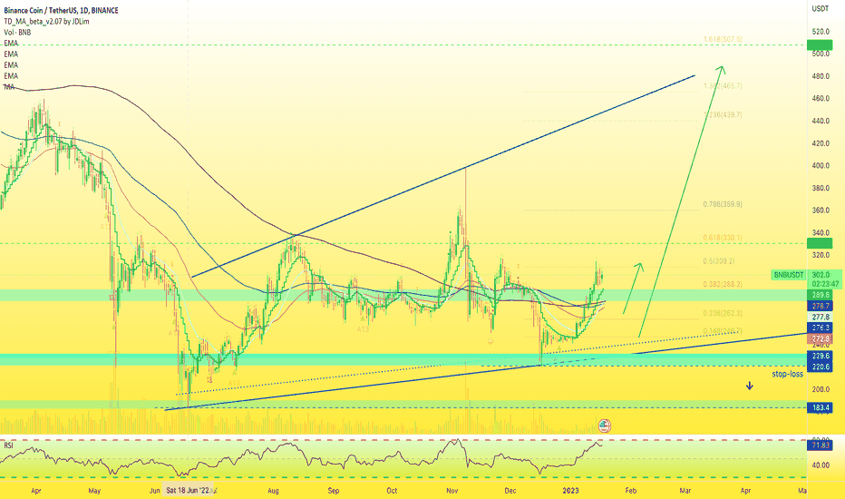Click the 183.4 price label
This screenshot has height=499, width=845.
pyautogui.click(x=819, y=408)
